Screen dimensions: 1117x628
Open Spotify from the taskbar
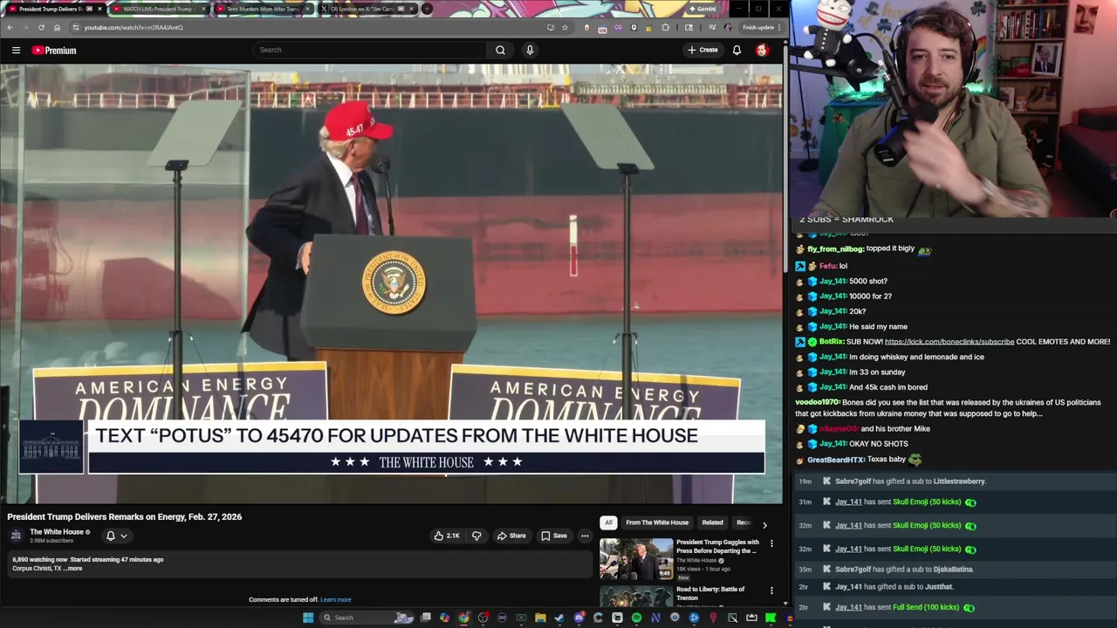point(636,618)
